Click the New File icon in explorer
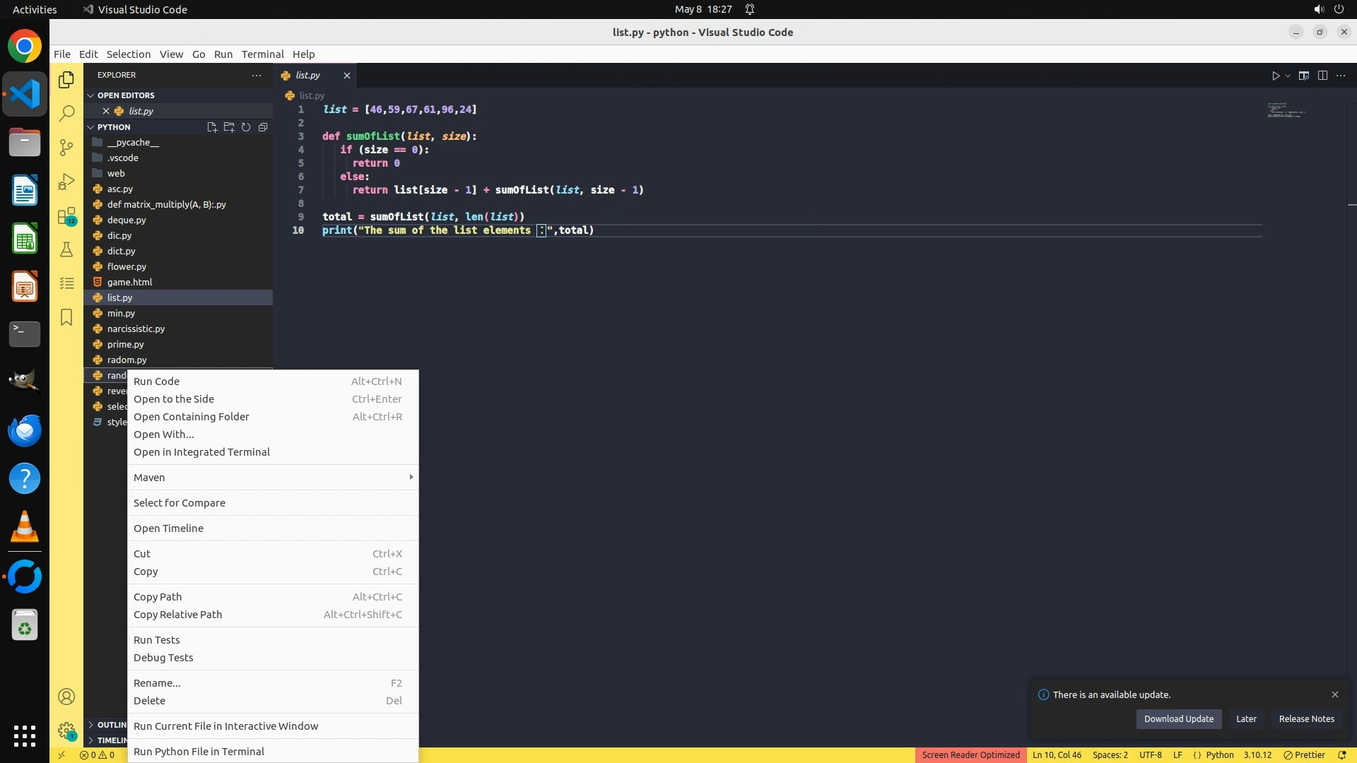Viewport: 1357px width, 763px height. [211, 127]
